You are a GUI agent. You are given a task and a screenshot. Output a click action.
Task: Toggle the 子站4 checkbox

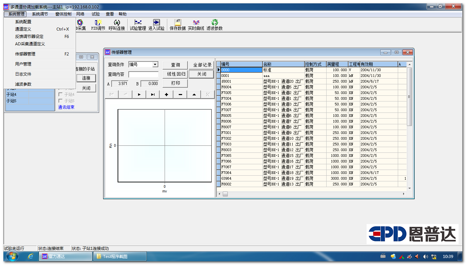(x=60, y=94)
